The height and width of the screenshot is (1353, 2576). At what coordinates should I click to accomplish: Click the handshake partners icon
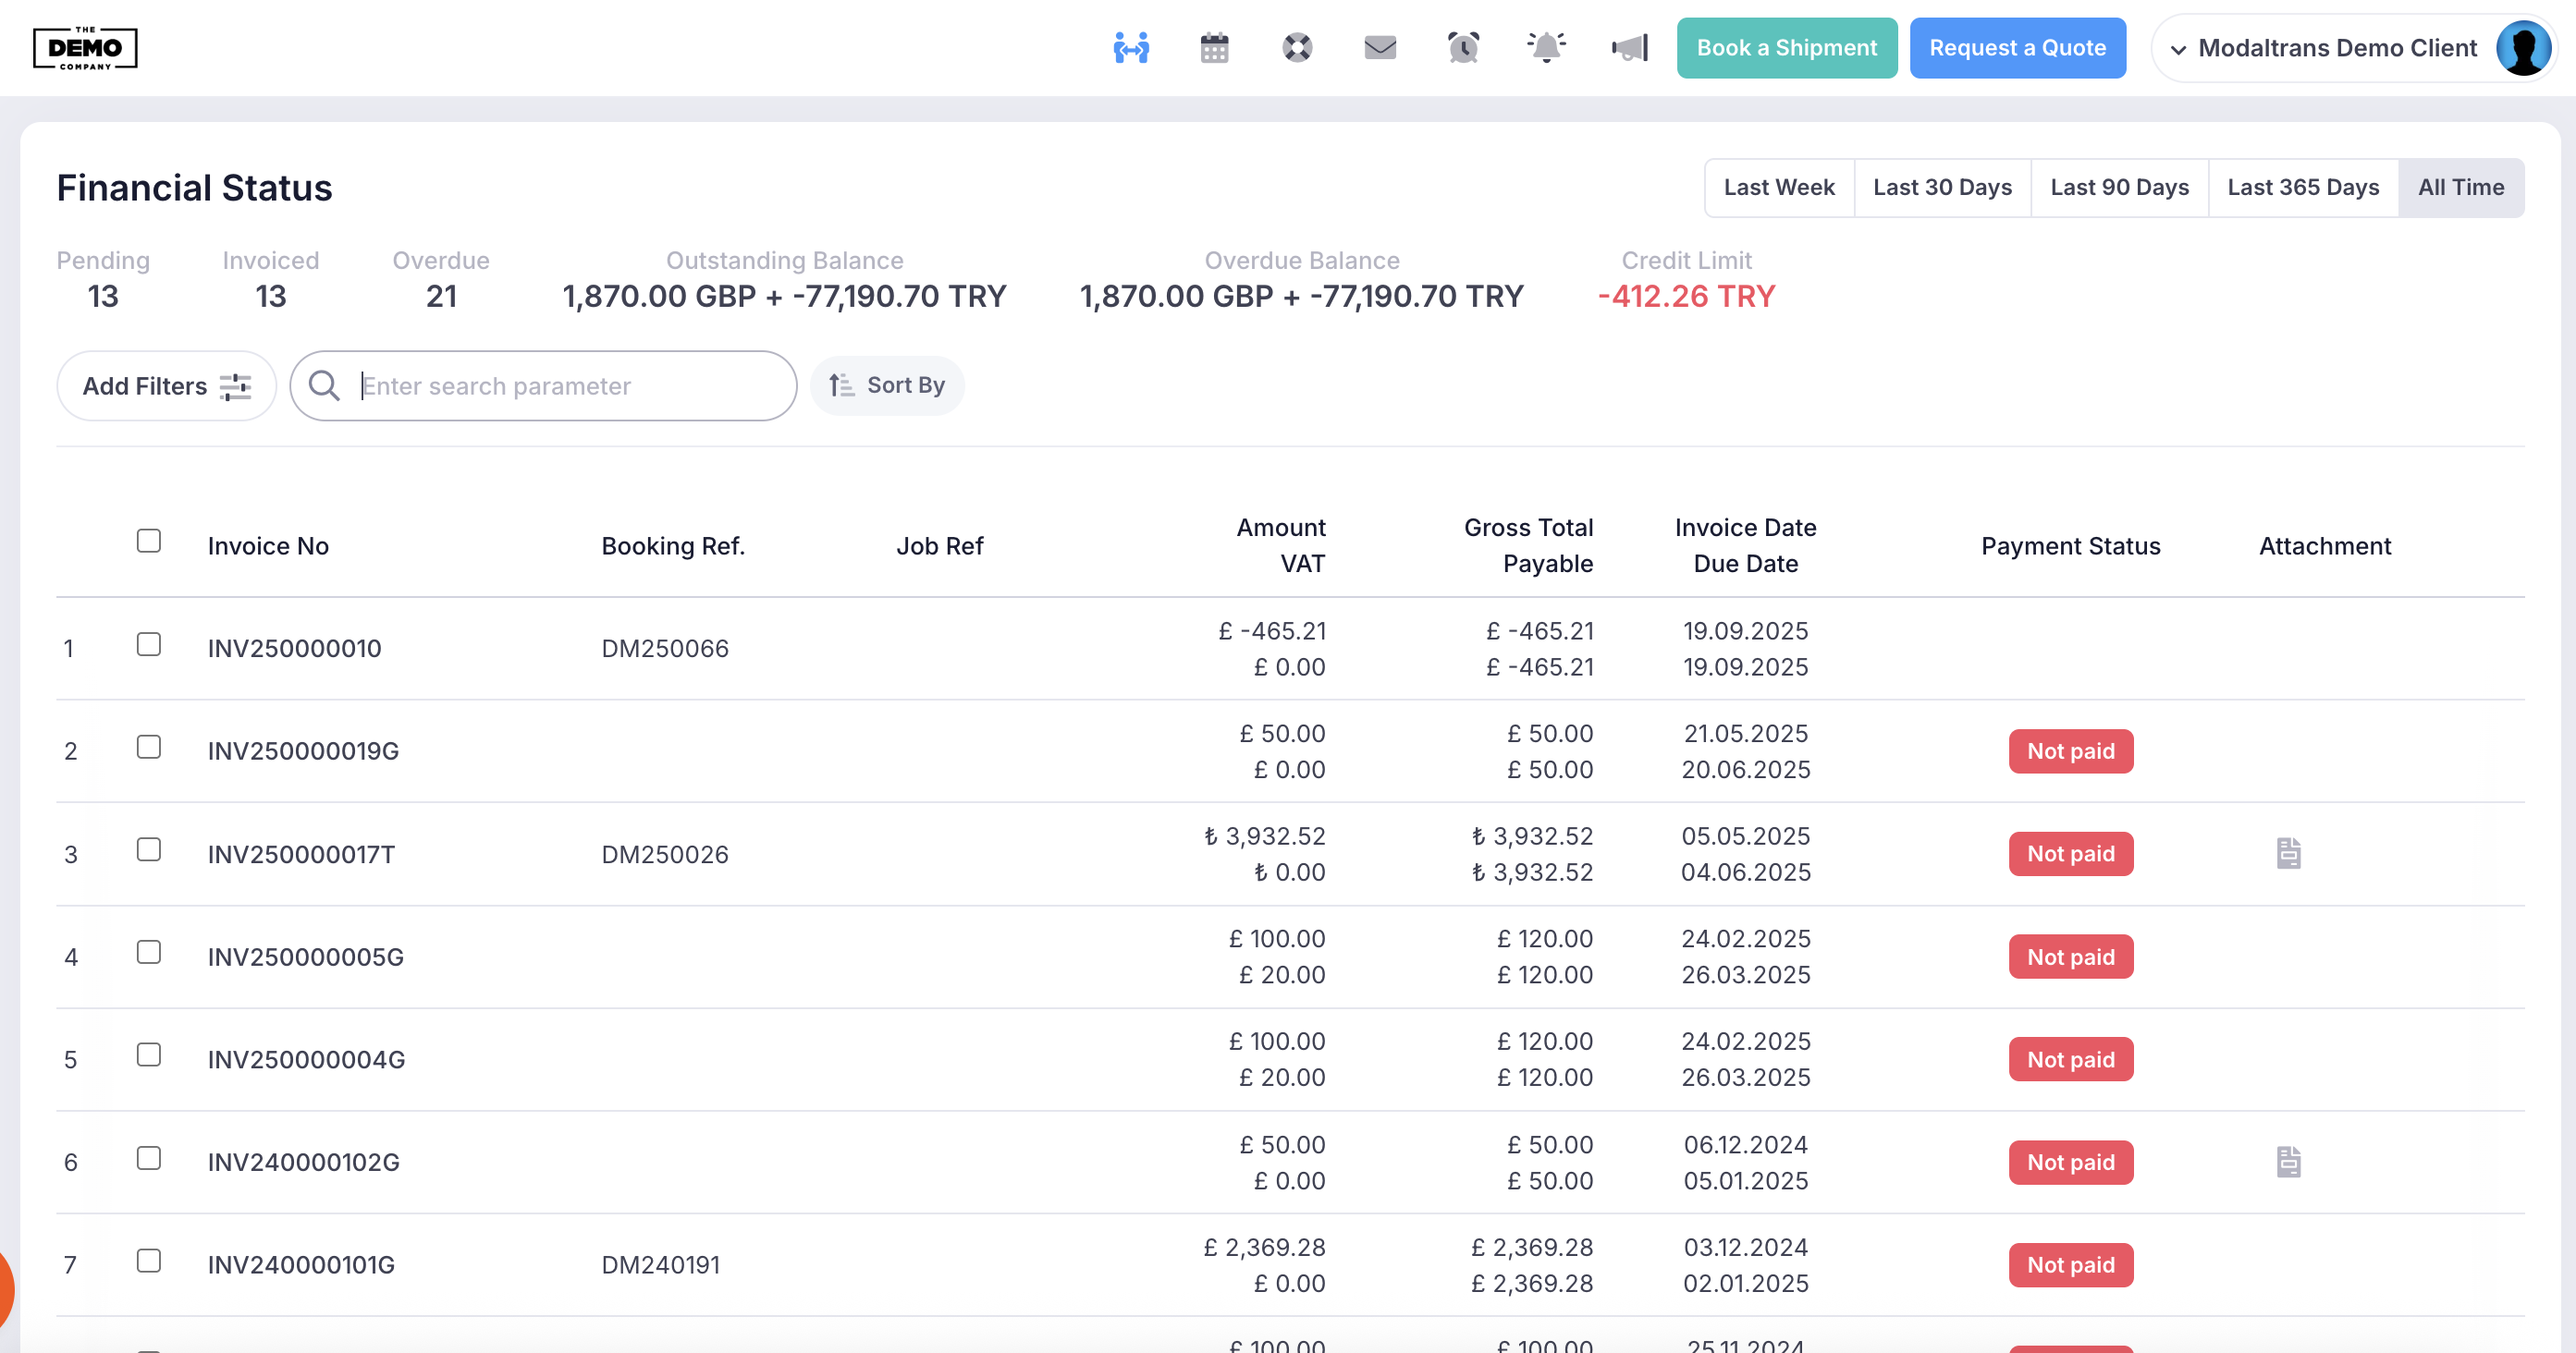point(1131,48)
